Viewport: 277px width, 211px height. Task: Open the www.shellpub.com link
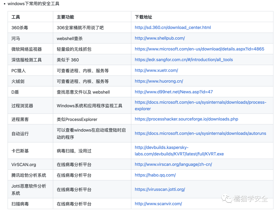[x=160, y=38]
